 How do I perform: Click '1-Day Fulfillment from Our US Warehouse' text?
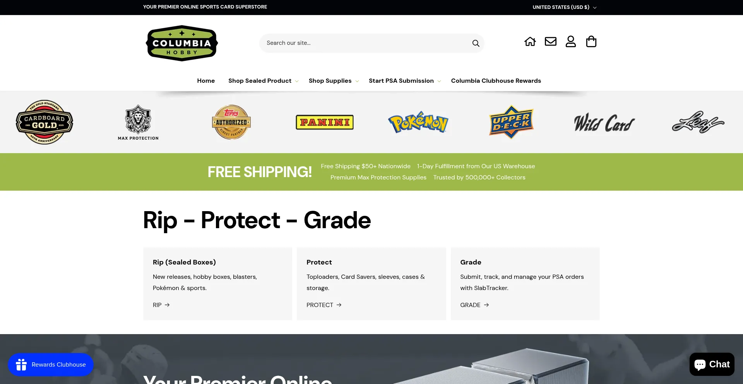click(x=476, y=166)
